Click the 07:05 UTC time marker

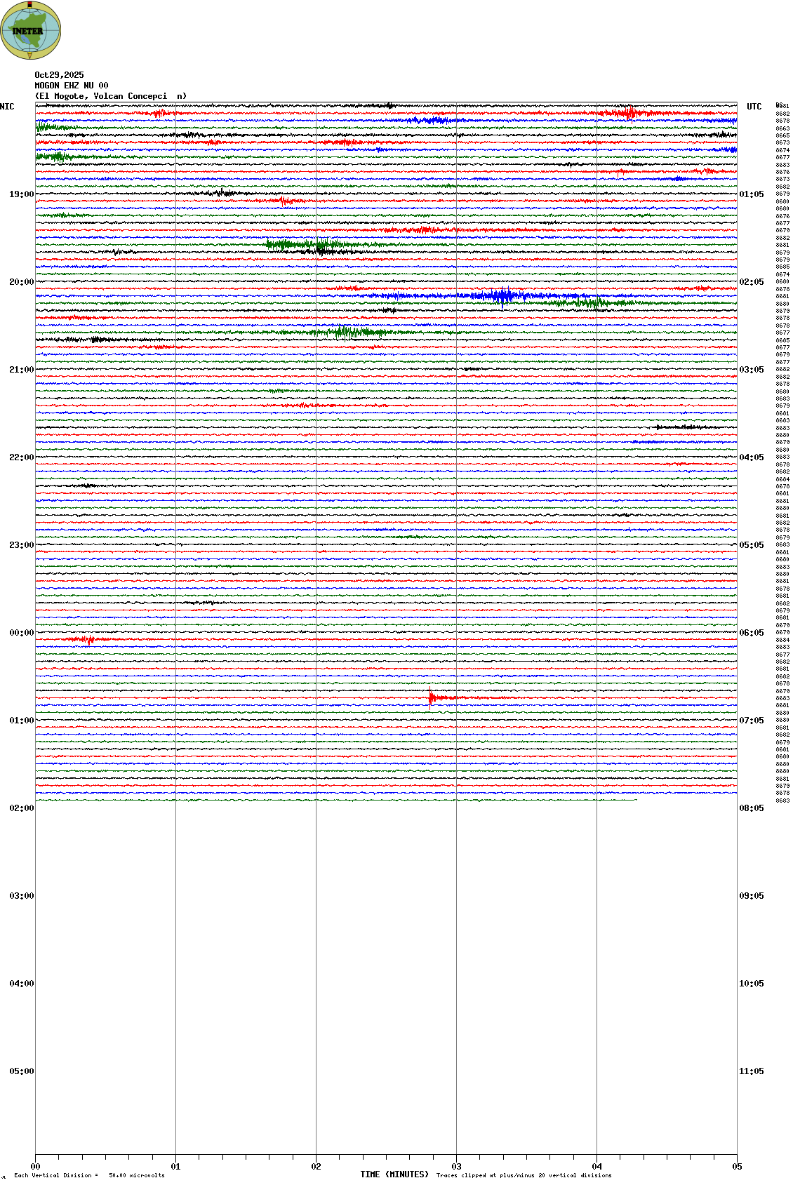[751, 721]
